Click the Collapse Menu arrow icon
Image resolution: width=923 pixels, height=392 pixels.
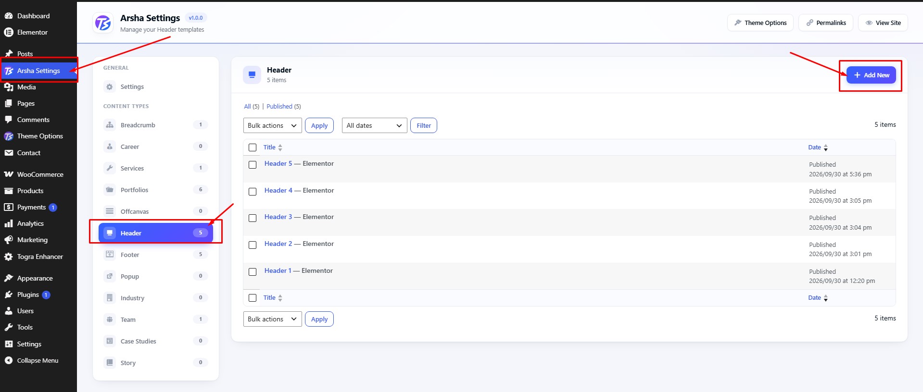click(8, 360)
